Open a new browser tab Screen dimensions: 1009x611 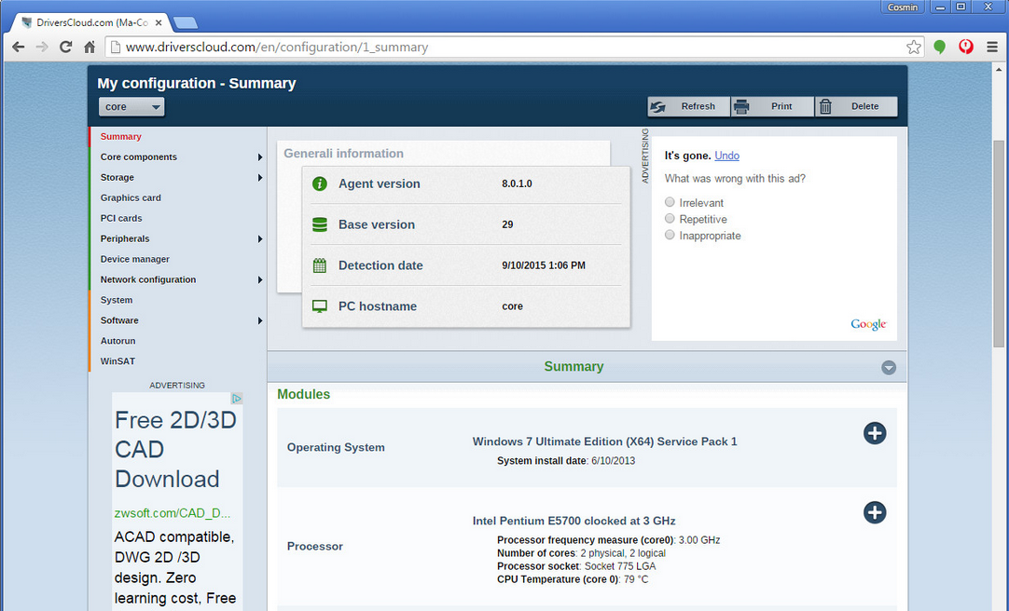click(x=186, y=23)
